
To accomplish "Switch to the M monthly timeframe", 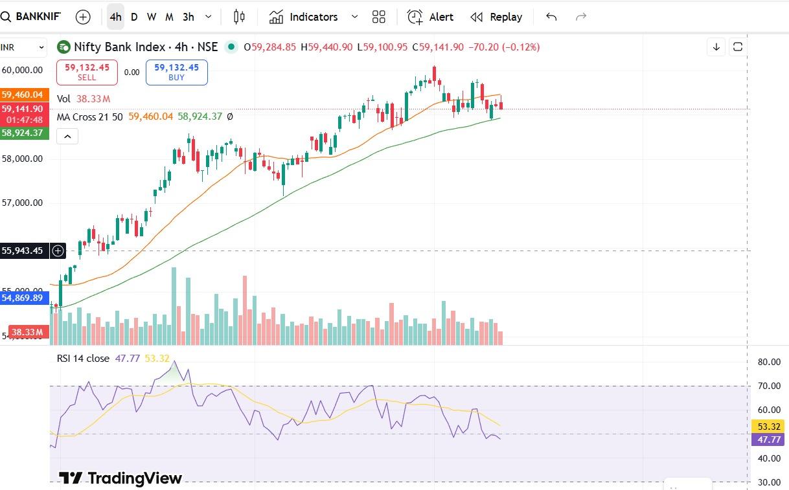I will (x=169, y=17).
